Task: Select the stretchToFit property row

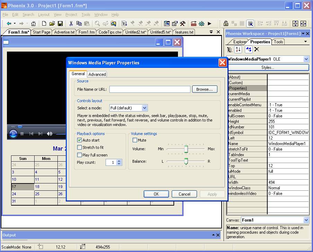Action: click(x=268, y=149)
